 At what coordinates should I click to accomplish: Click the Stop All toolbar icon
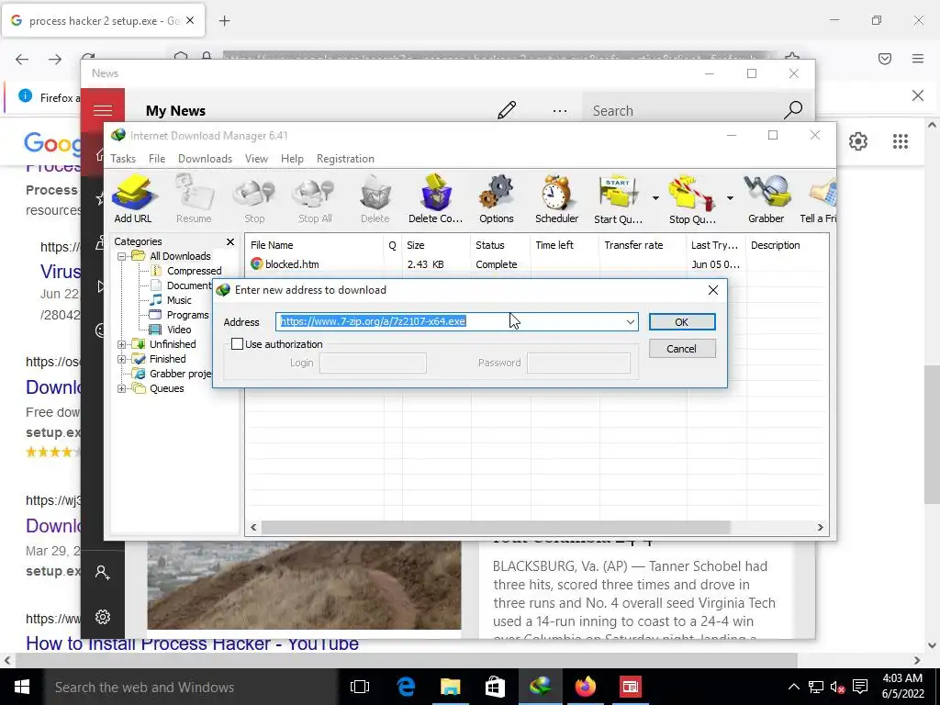coord(315,199)
